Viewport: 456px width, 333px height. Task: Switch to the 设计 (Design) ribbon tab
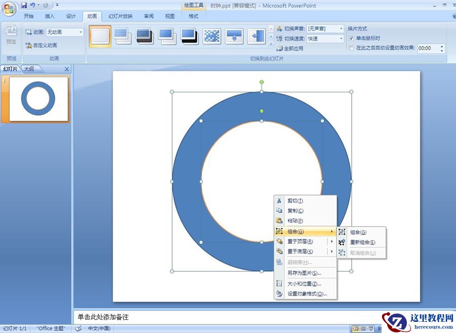[70, 16]
